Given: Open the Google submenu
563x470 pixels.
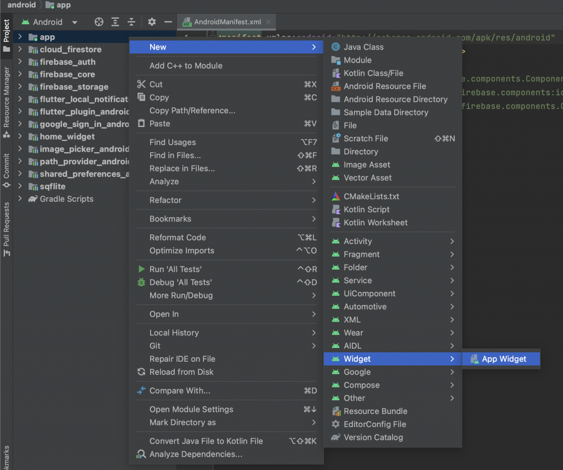Looking at the screenshot, I should click(393, 372).
